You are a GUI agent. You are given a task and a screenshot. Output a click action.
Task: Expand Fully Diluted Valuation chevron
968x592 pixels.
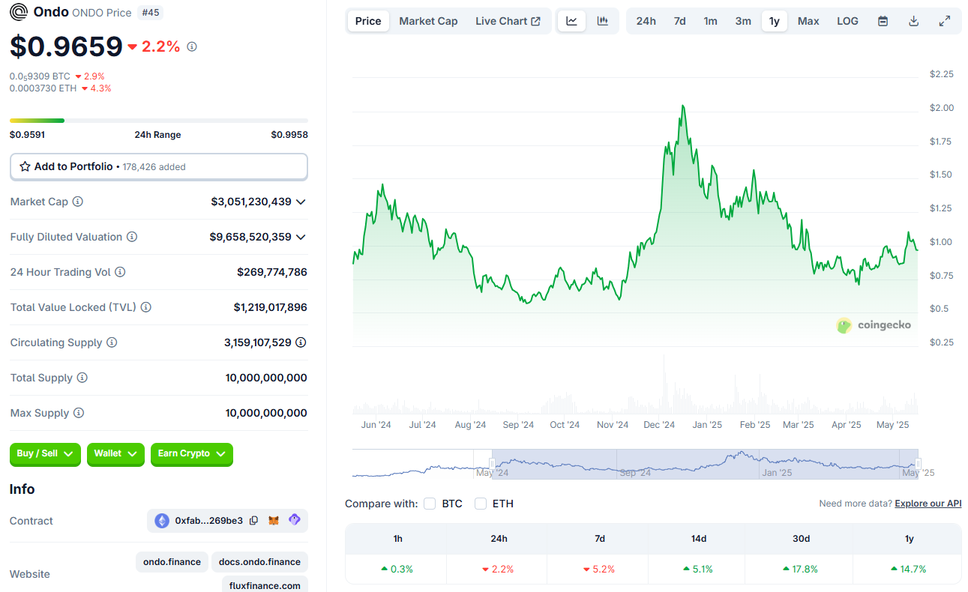point(301,237)
